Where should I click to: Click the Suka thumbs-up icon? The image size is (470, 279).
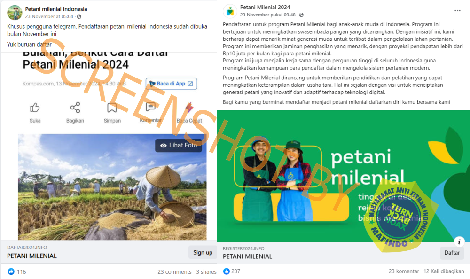(35, 108)
